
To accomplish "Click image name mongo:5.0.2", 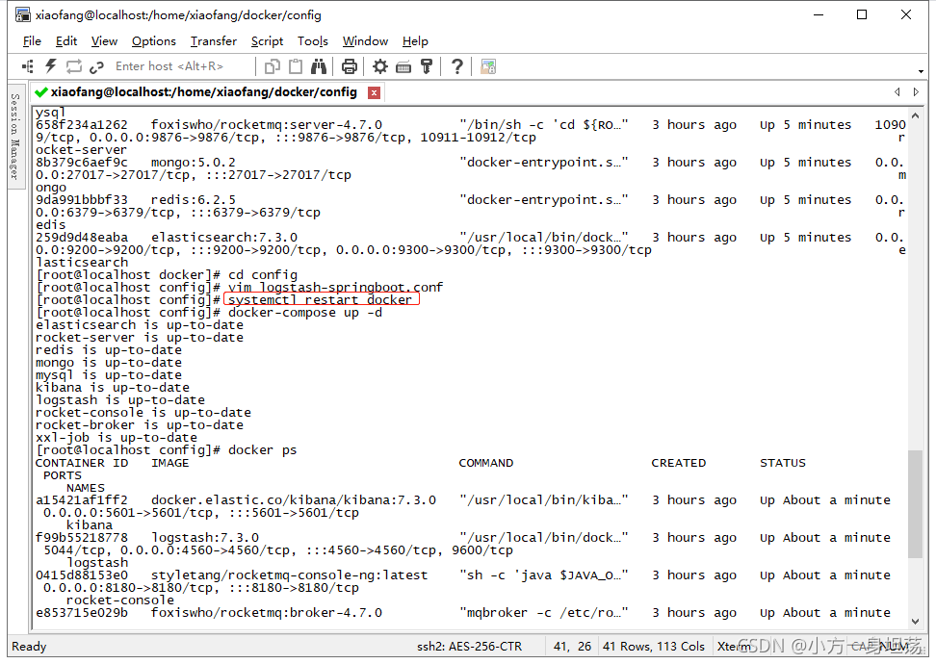I will coord(194,163).
